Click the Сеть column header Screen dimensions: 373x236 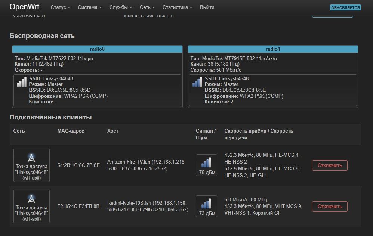coord(19,131)
